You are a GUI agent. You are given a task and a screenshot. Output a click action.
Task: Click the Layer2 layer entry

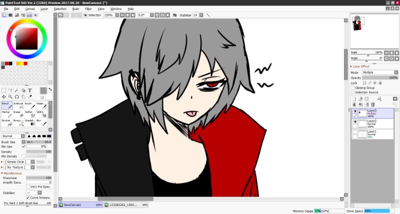(372, 124)
